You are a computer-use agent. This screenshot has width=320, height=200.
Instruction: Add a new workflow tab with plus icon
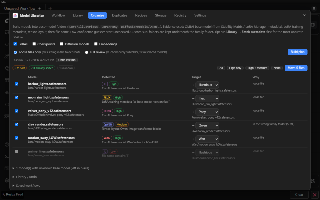point(50,9)
